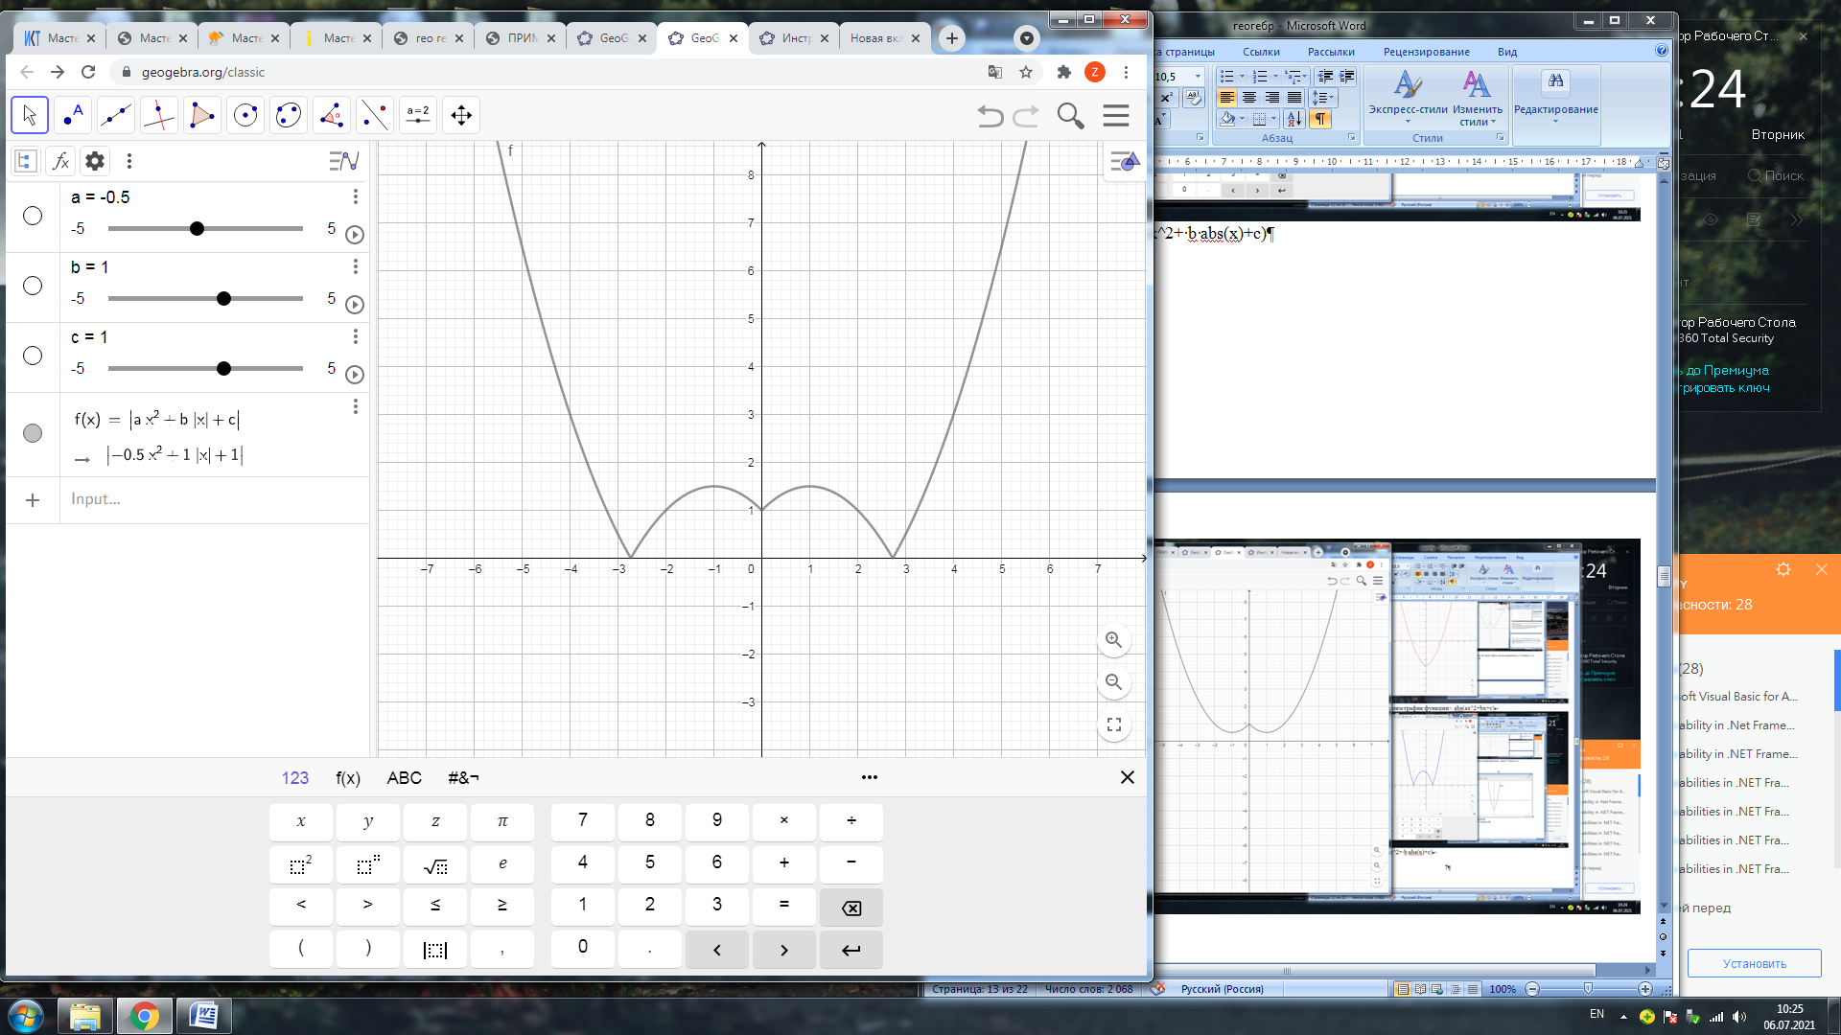This screenshot has height=1035, width=1841.
Task: Click slider c handle at 1
Action: tap(223, 369)
